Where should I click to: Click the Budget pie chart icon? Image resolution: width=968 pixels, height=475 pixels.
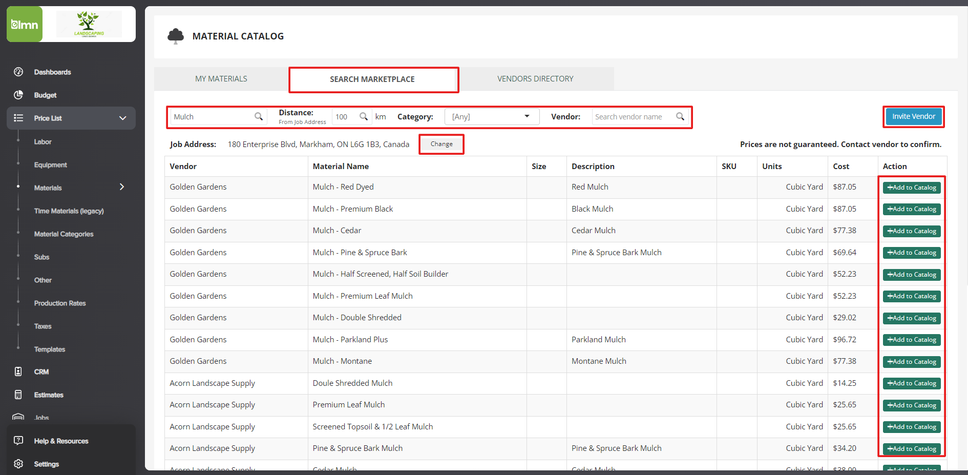pos(18,95)
